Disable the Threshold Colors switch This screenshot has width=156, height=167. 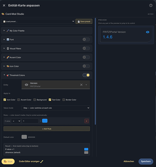(x=86, y=75)
